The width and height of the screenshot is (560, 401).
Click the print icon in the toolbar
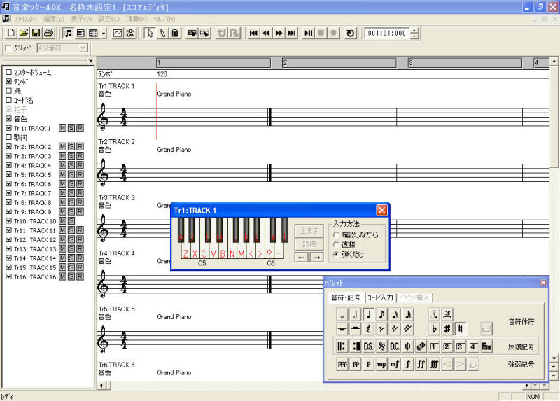pos(49,33)
